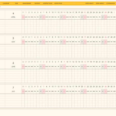Screen dimensions: 116x116
Task: Select date 25 in the July row
Action: (97, 86)
